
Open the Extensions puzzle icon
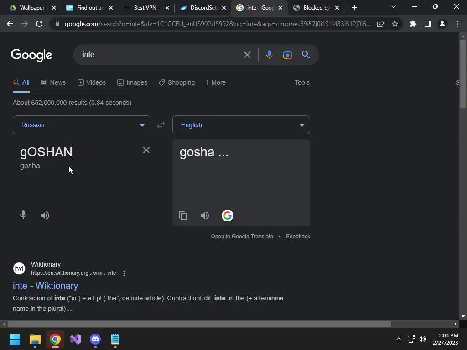click(x=413, y=24)
